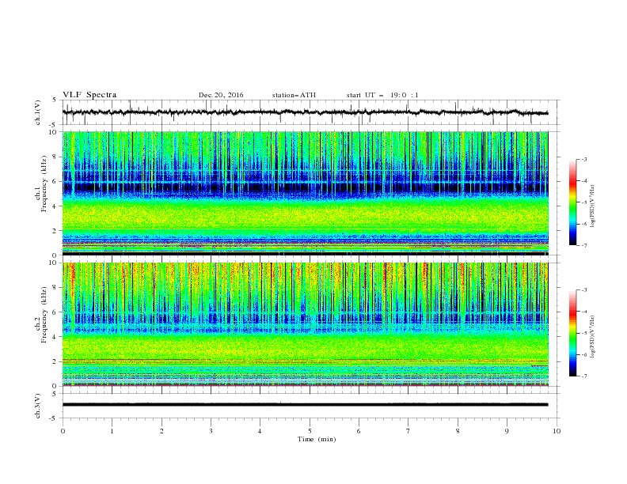This screenshot has height=484, width=627.
Task: Click time axis tick label "10"
Action: (x=557, y=431)
